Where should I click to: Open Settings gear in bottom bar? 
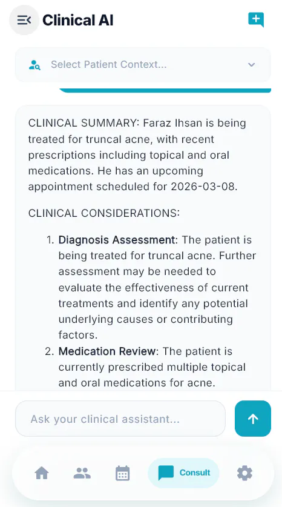pos(244,473)
